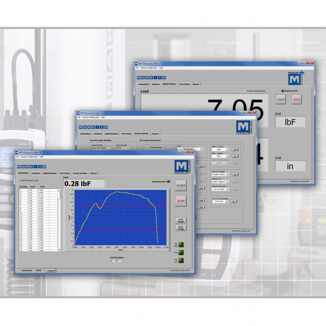
Task: Open the File menu in the middle window
Action: click(x=79, y=117)
